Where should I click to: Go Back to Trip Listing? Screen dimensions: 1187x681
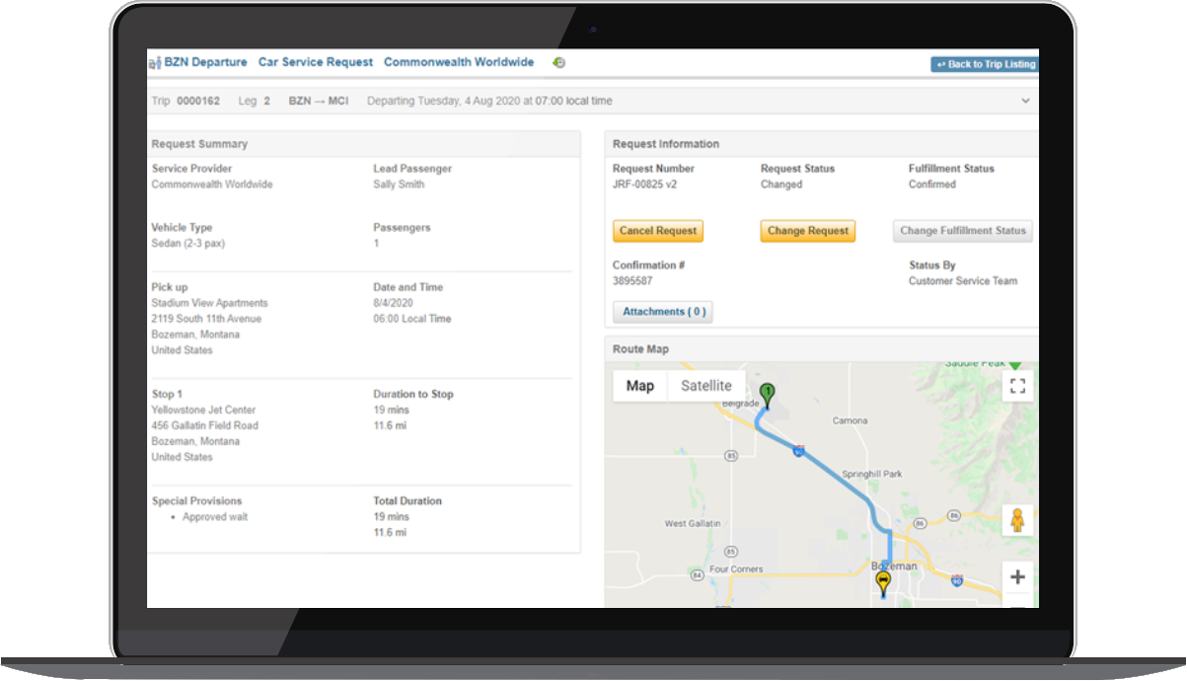[984, 64]
